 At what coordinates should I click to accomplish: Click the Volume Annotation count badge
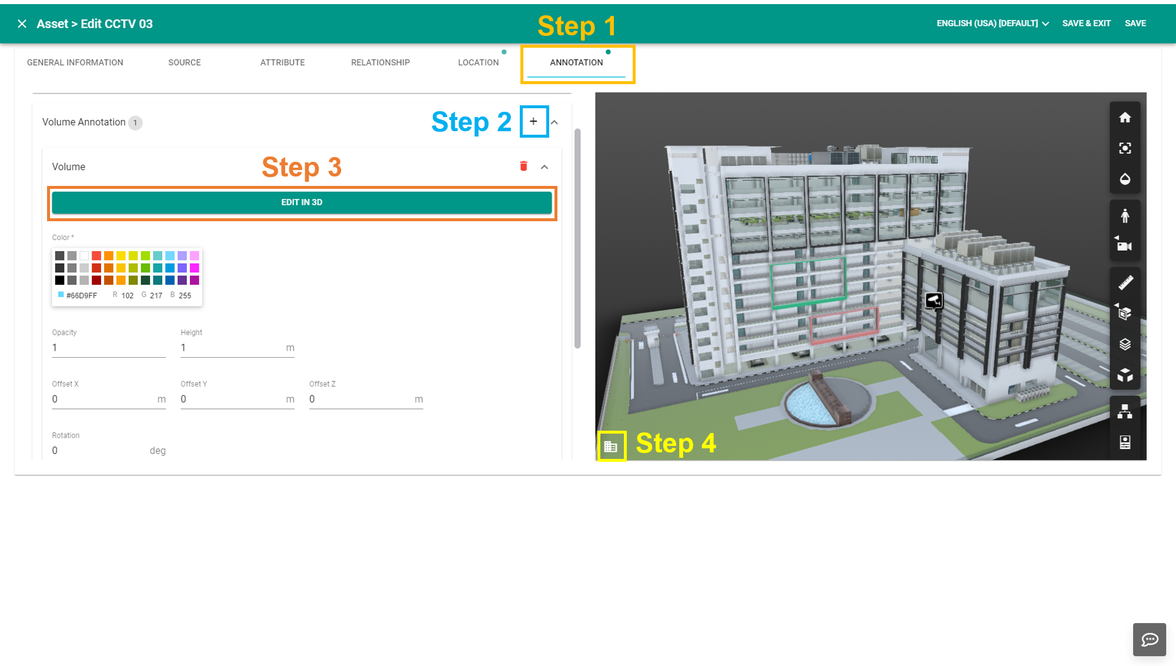pyautogui.click(x=135, y=122)
